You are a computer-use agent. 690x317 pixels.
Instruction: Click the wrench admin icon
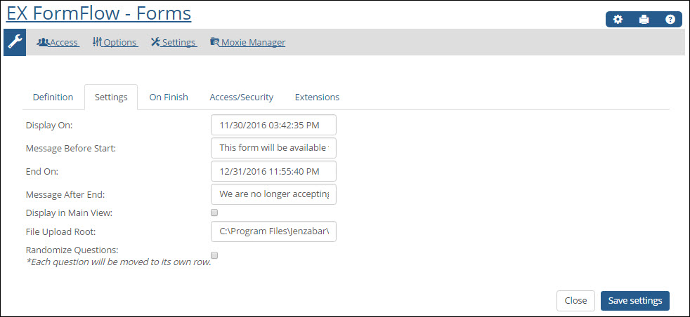coord(15,42)
